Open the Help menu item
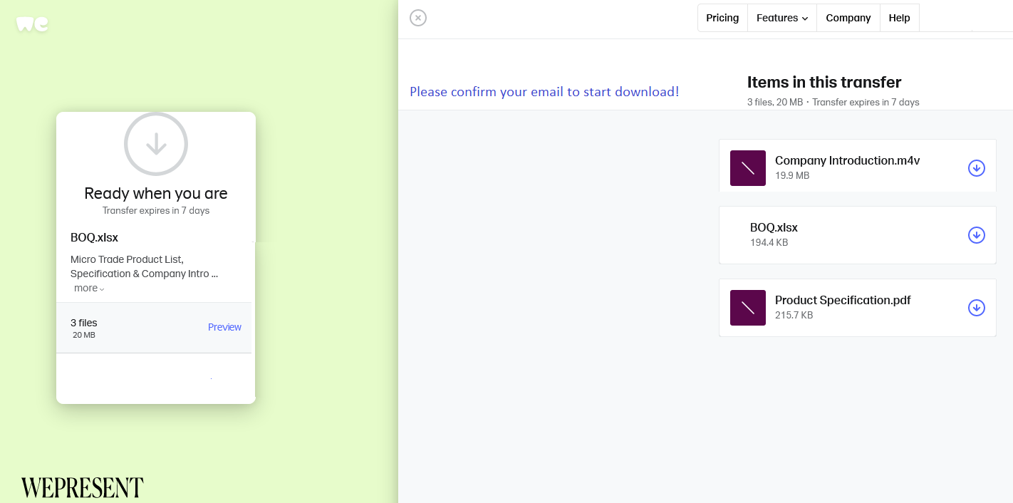Screen dimensions: 1013x503 [899, 18]
